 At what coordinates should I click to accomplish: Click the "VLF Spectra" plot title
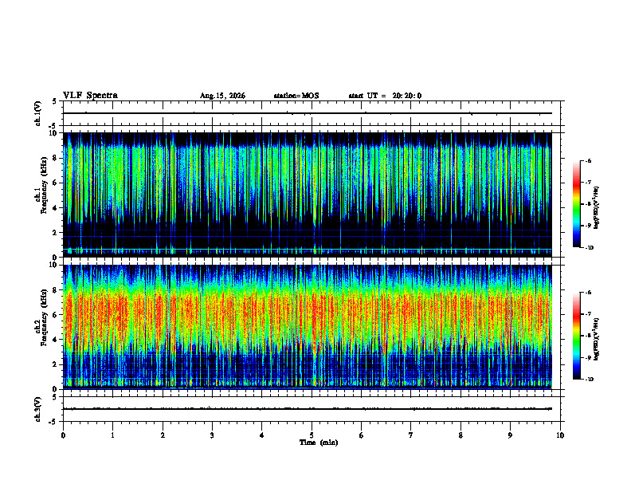point(90,96)
